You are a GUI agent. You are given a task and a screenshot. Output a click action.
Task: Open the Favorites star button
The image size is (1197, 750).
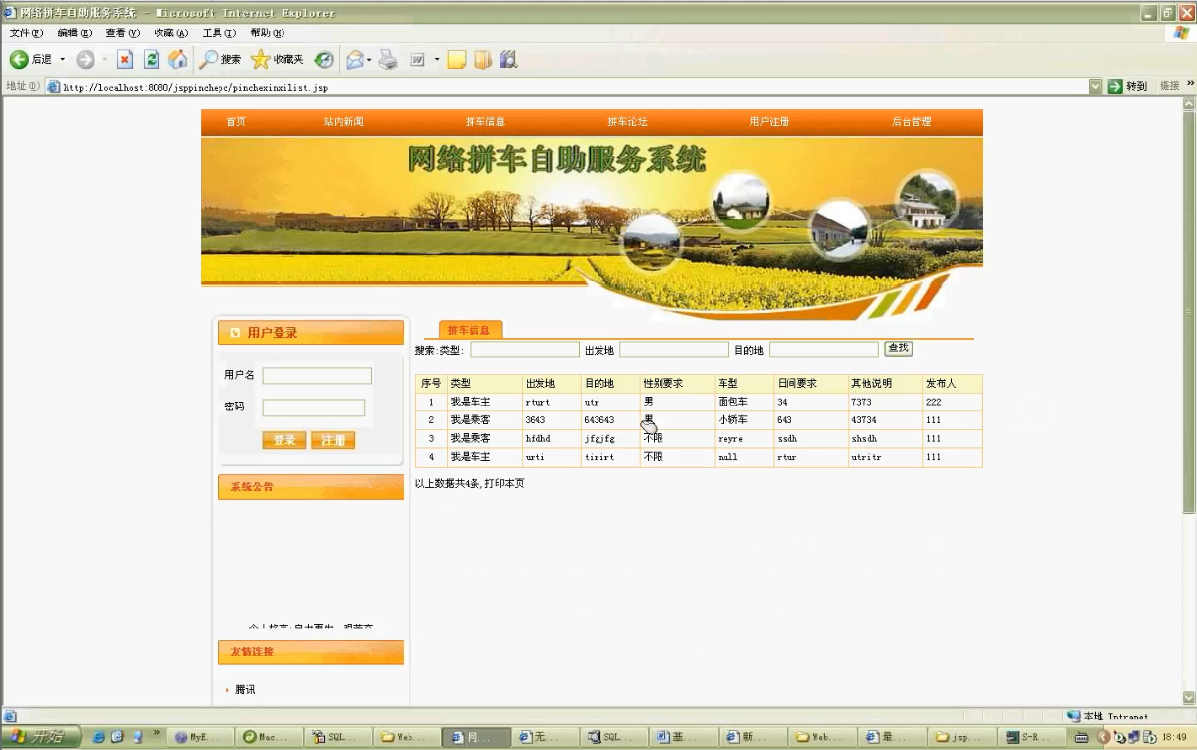tap(278, 60)
